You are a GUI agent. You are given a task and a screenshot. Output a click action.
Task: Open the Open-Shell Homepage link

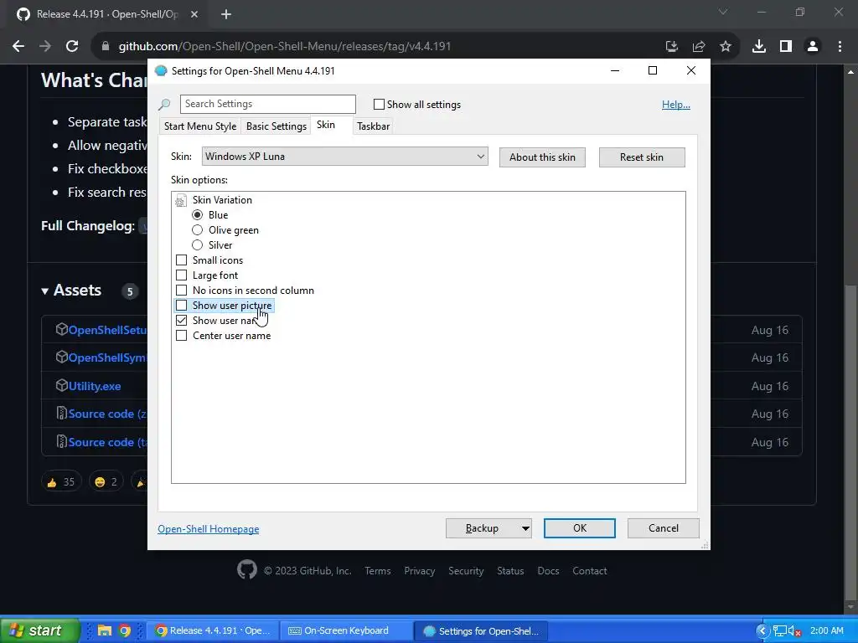(x=209, y=529)
